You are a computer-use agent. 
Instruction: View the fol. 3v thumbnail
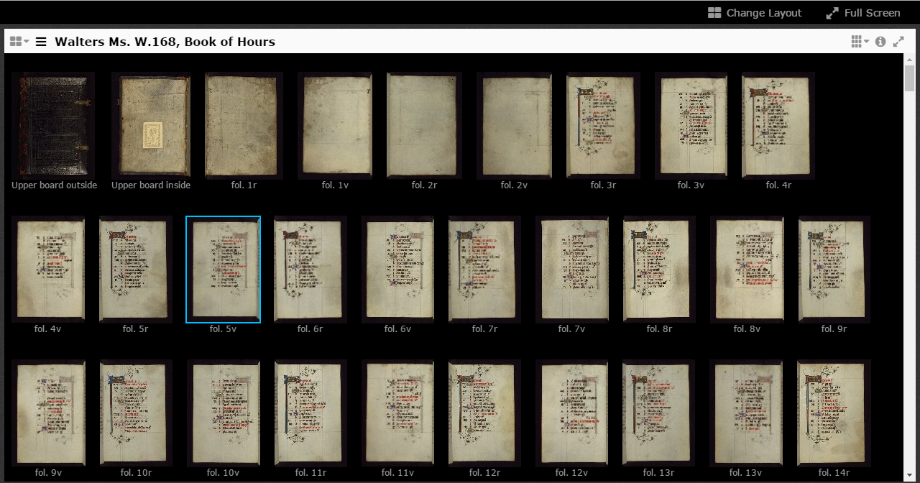click(x=691, y=125)
